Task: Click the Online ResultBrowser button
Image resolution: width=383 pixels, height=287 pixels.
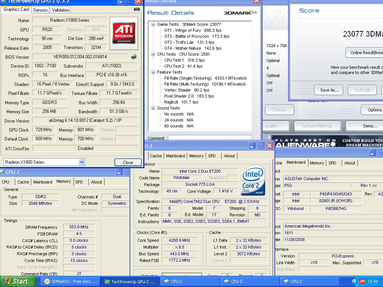Action: point(364,53)
